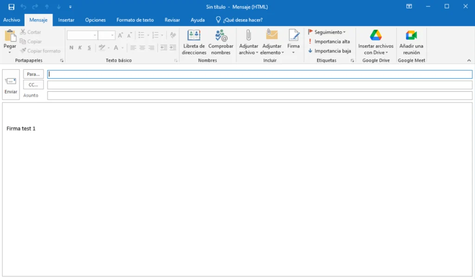Switch to the Insertar tab
Screen dimensions: 475x279
point(66,20)
